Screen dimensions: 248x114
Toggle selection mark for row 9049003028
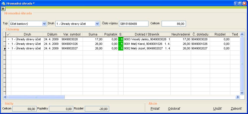coord(9,39)
